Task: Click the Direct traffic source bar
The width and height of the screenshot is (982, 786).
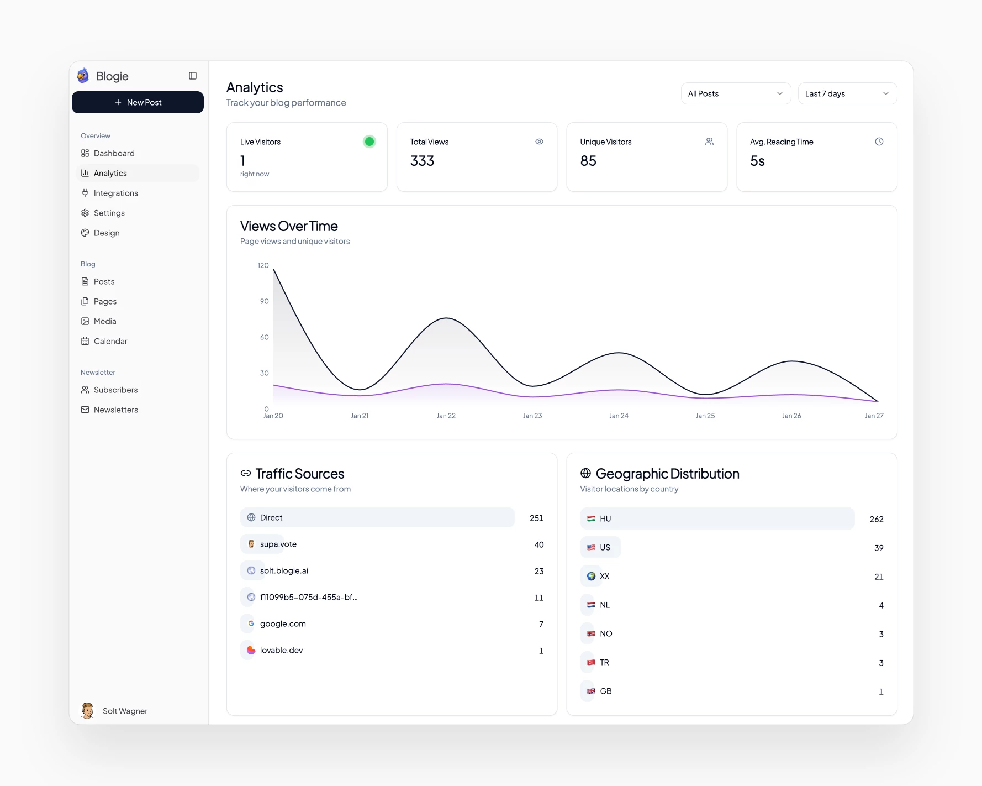Action: [377, 517]
